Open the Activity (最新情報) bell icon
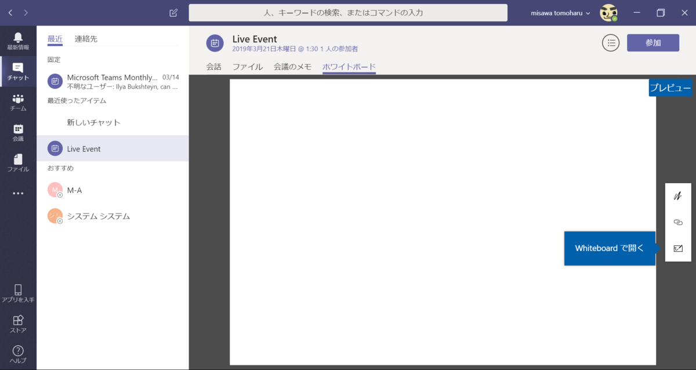Image resolution: width=696 pixels, height=370 pixels. pyautogui.click(x=18, y=41)
